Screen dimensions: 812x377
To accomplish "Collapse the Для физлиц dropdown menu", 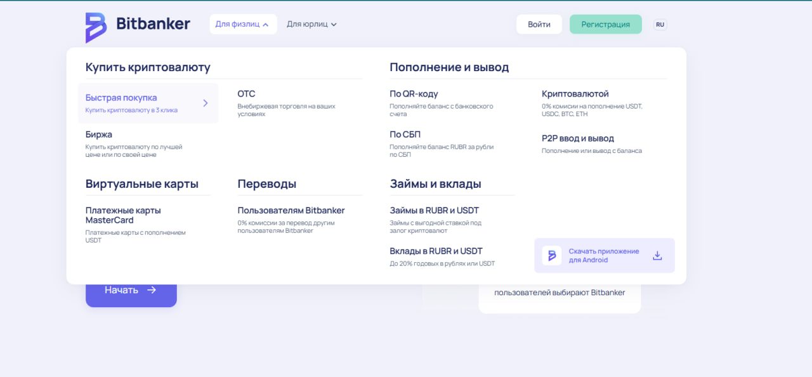I will tap(243, 24).
